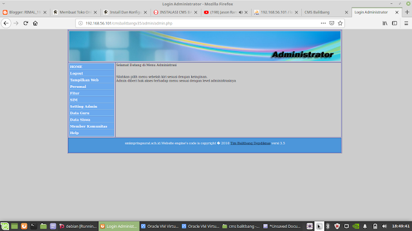Show the sidebars icon in toolbar
The width and height of the screenshot is (412, 231).
click(395, 23)
